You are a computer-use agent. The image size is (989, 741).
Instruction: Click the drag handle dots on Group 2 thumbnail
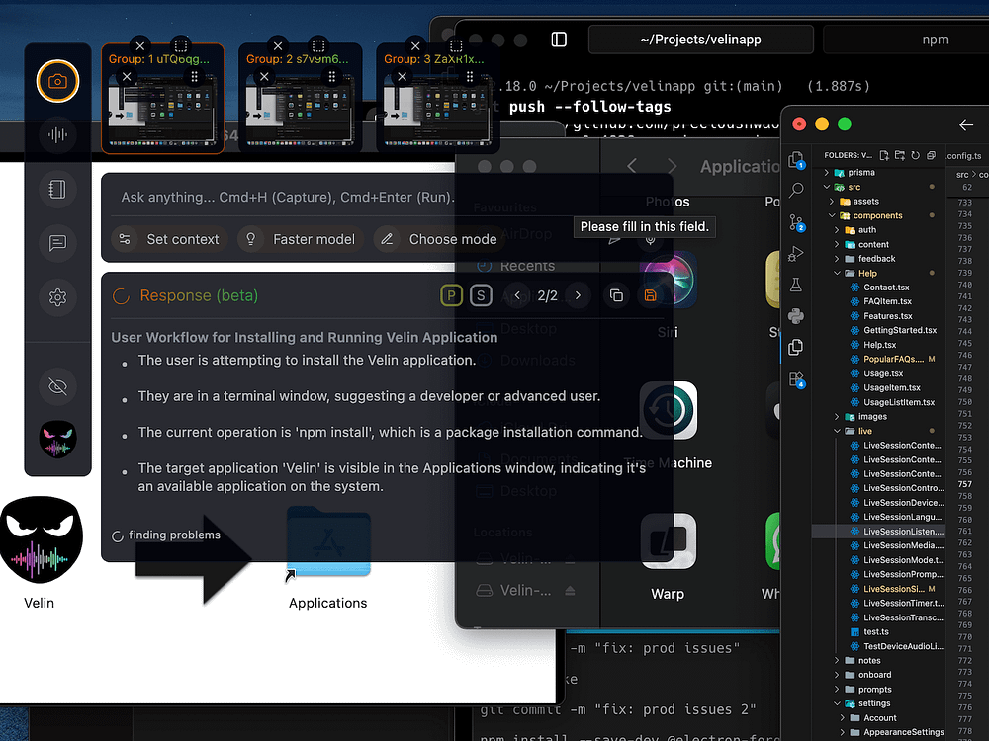[x=331, y=77]
